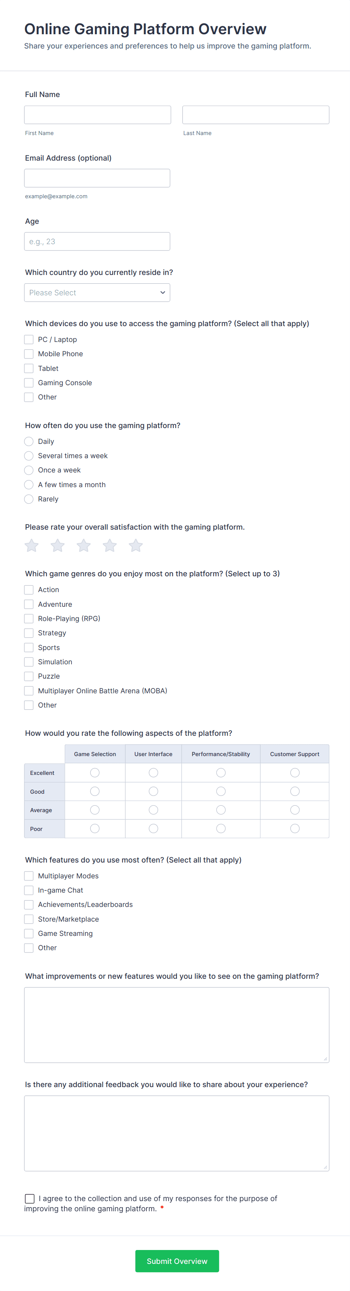Select Role-Playing (RPG) genre checkbox

(x=29, y=618)
